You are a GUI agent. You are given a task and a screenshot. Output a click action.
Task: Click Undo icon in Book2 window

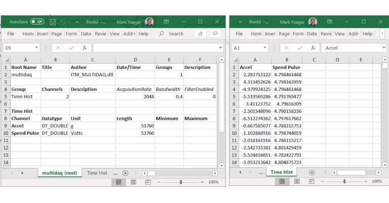[63, 22]
